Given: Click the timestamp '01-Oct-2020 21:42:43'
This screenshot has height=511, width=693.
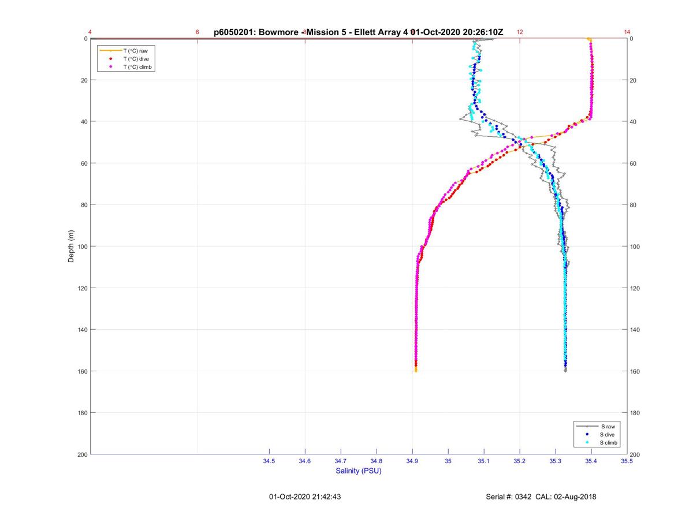Looking at the screenshot, I should [305, 497].
